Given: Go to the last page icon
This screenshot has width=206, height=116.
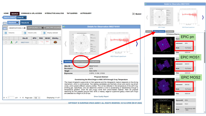Looking at the screenshot, I should [x=23, y=98].
